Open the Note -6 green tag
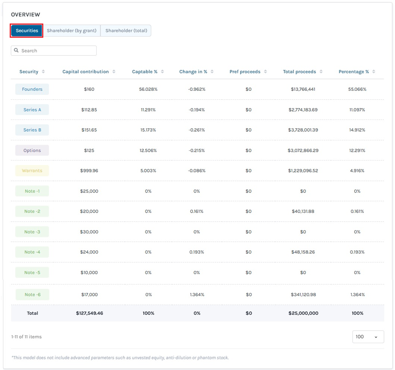This screenshot has height=370, width=395. coord(32,294)
